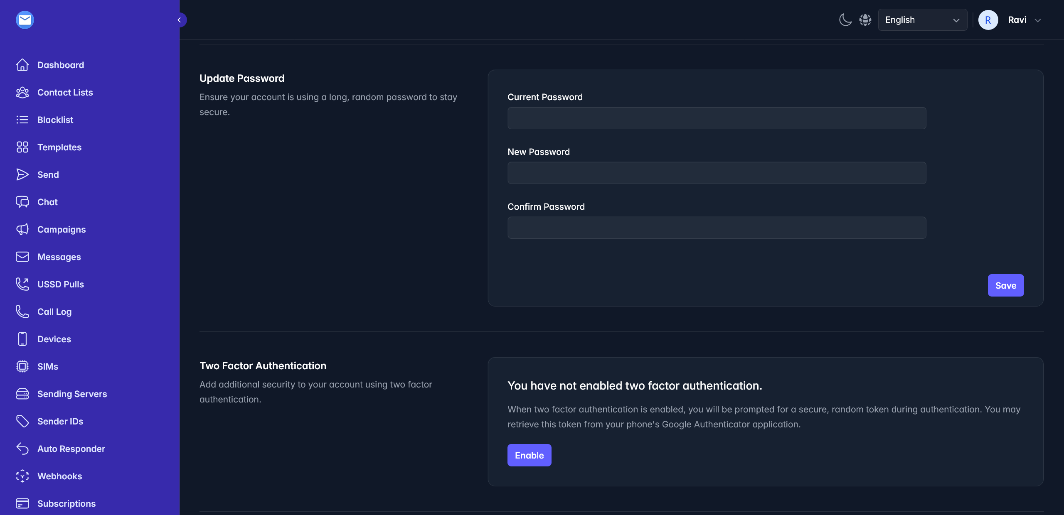Click the SIMs chip icon

[22, 366]
